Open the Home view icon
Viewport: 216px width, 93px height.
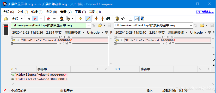pos(6,19)
